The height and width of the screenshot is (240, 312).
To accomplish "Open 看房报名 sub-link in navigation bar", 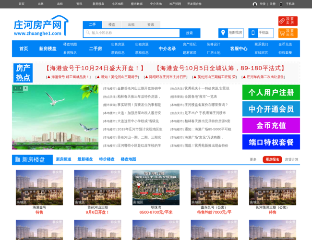I will pyautogui.click(x=70, y=53).
